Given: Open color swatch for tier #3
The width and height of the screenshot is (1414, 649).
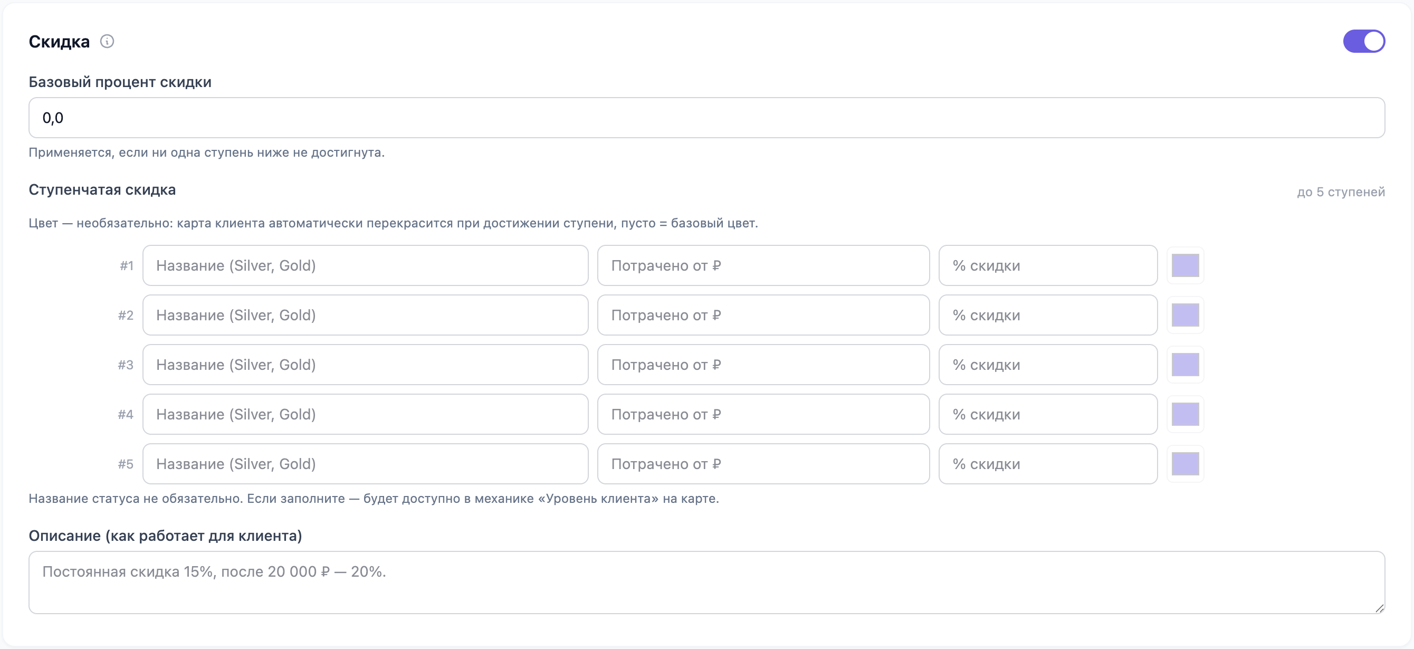Looking at the screenshot, I should pos(1186,365).
